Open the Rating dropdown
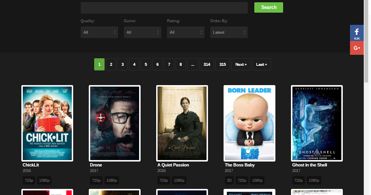Screen dimensions: 371x195 click(x=186, y=32)
